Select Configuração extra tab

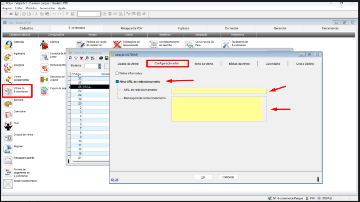(167, 63)
